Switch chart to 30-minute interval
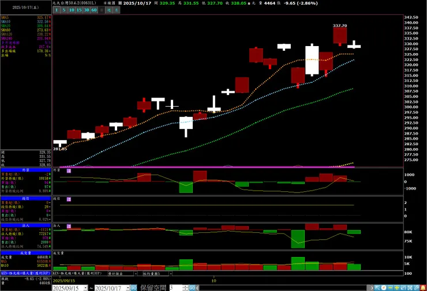Viewport: 427px width, 291px height. click(87, 10)
